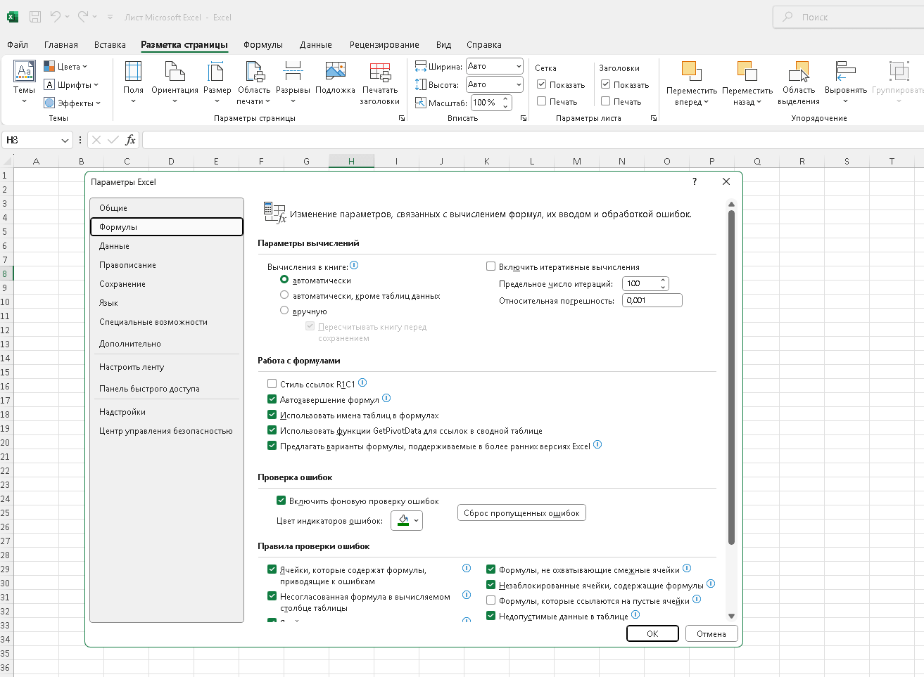Toggle gridlines Show (Показать) checkbox in Сетка
Viewport: 924px width, 677px height.
(542, 84)
